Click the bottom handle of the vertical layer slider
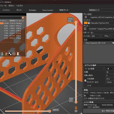 coord(76,102)
